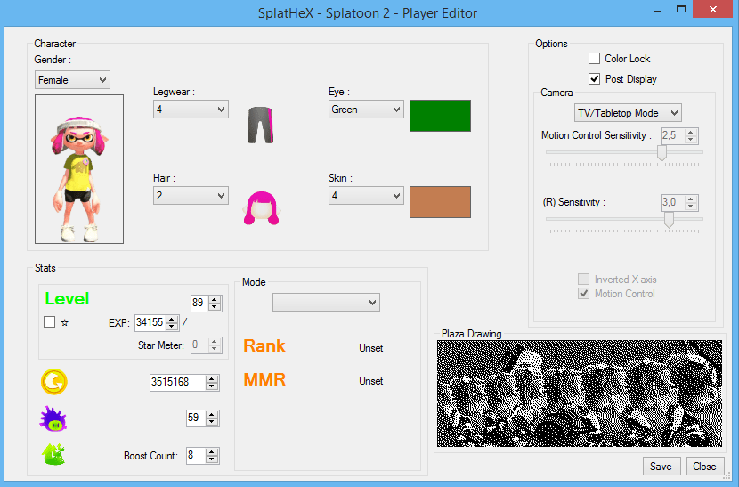This screenshot has height=487, width=739.
Task: Maximize the SplatHeX window
Action: pos(681,10)
